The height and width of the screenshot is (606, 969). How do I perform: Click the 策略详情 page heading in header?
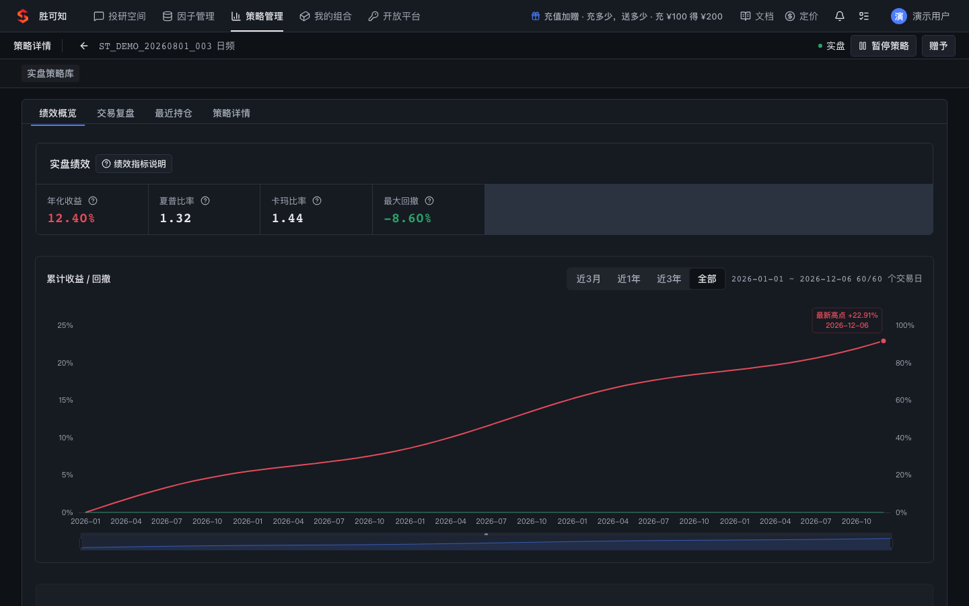point(32,46)
